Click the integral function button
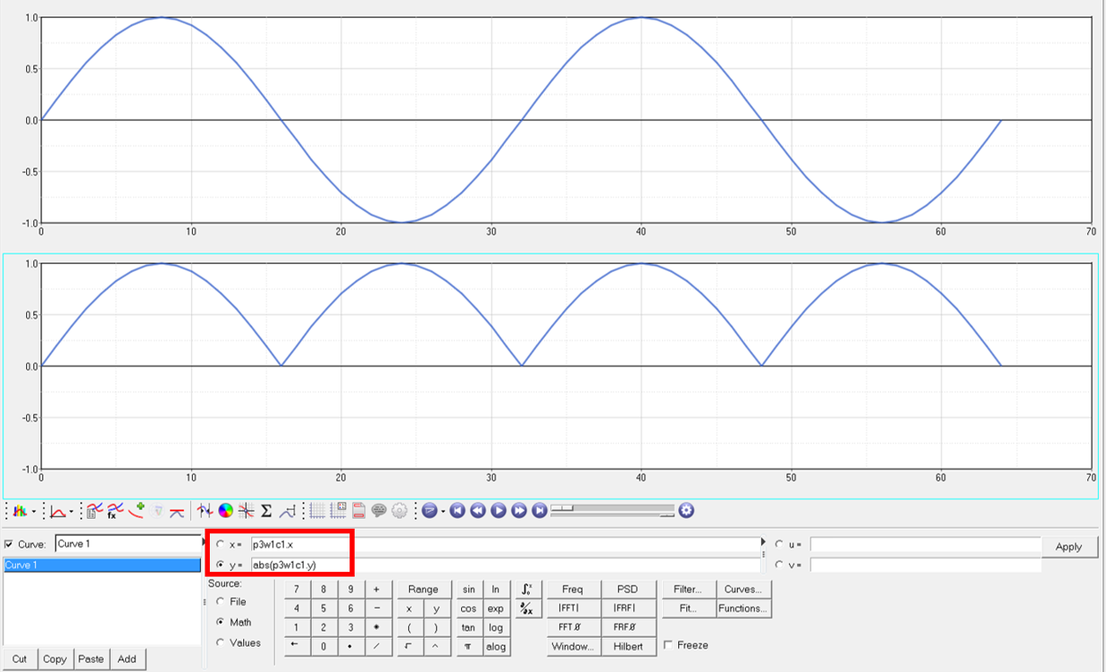The height and width of the screenshot is (672, 1106). tap(529, 590)
